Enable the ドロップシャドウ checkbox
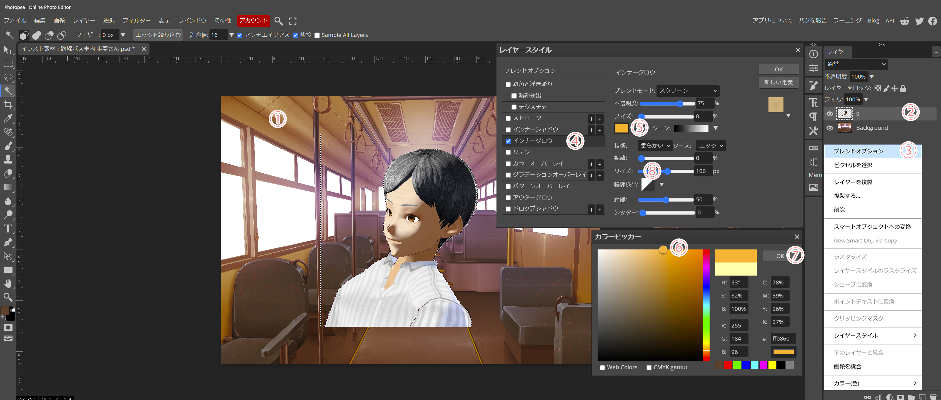941x400 pixels. 508,209
